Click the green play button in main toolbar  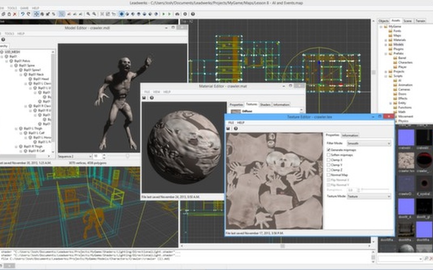point(165,14)
